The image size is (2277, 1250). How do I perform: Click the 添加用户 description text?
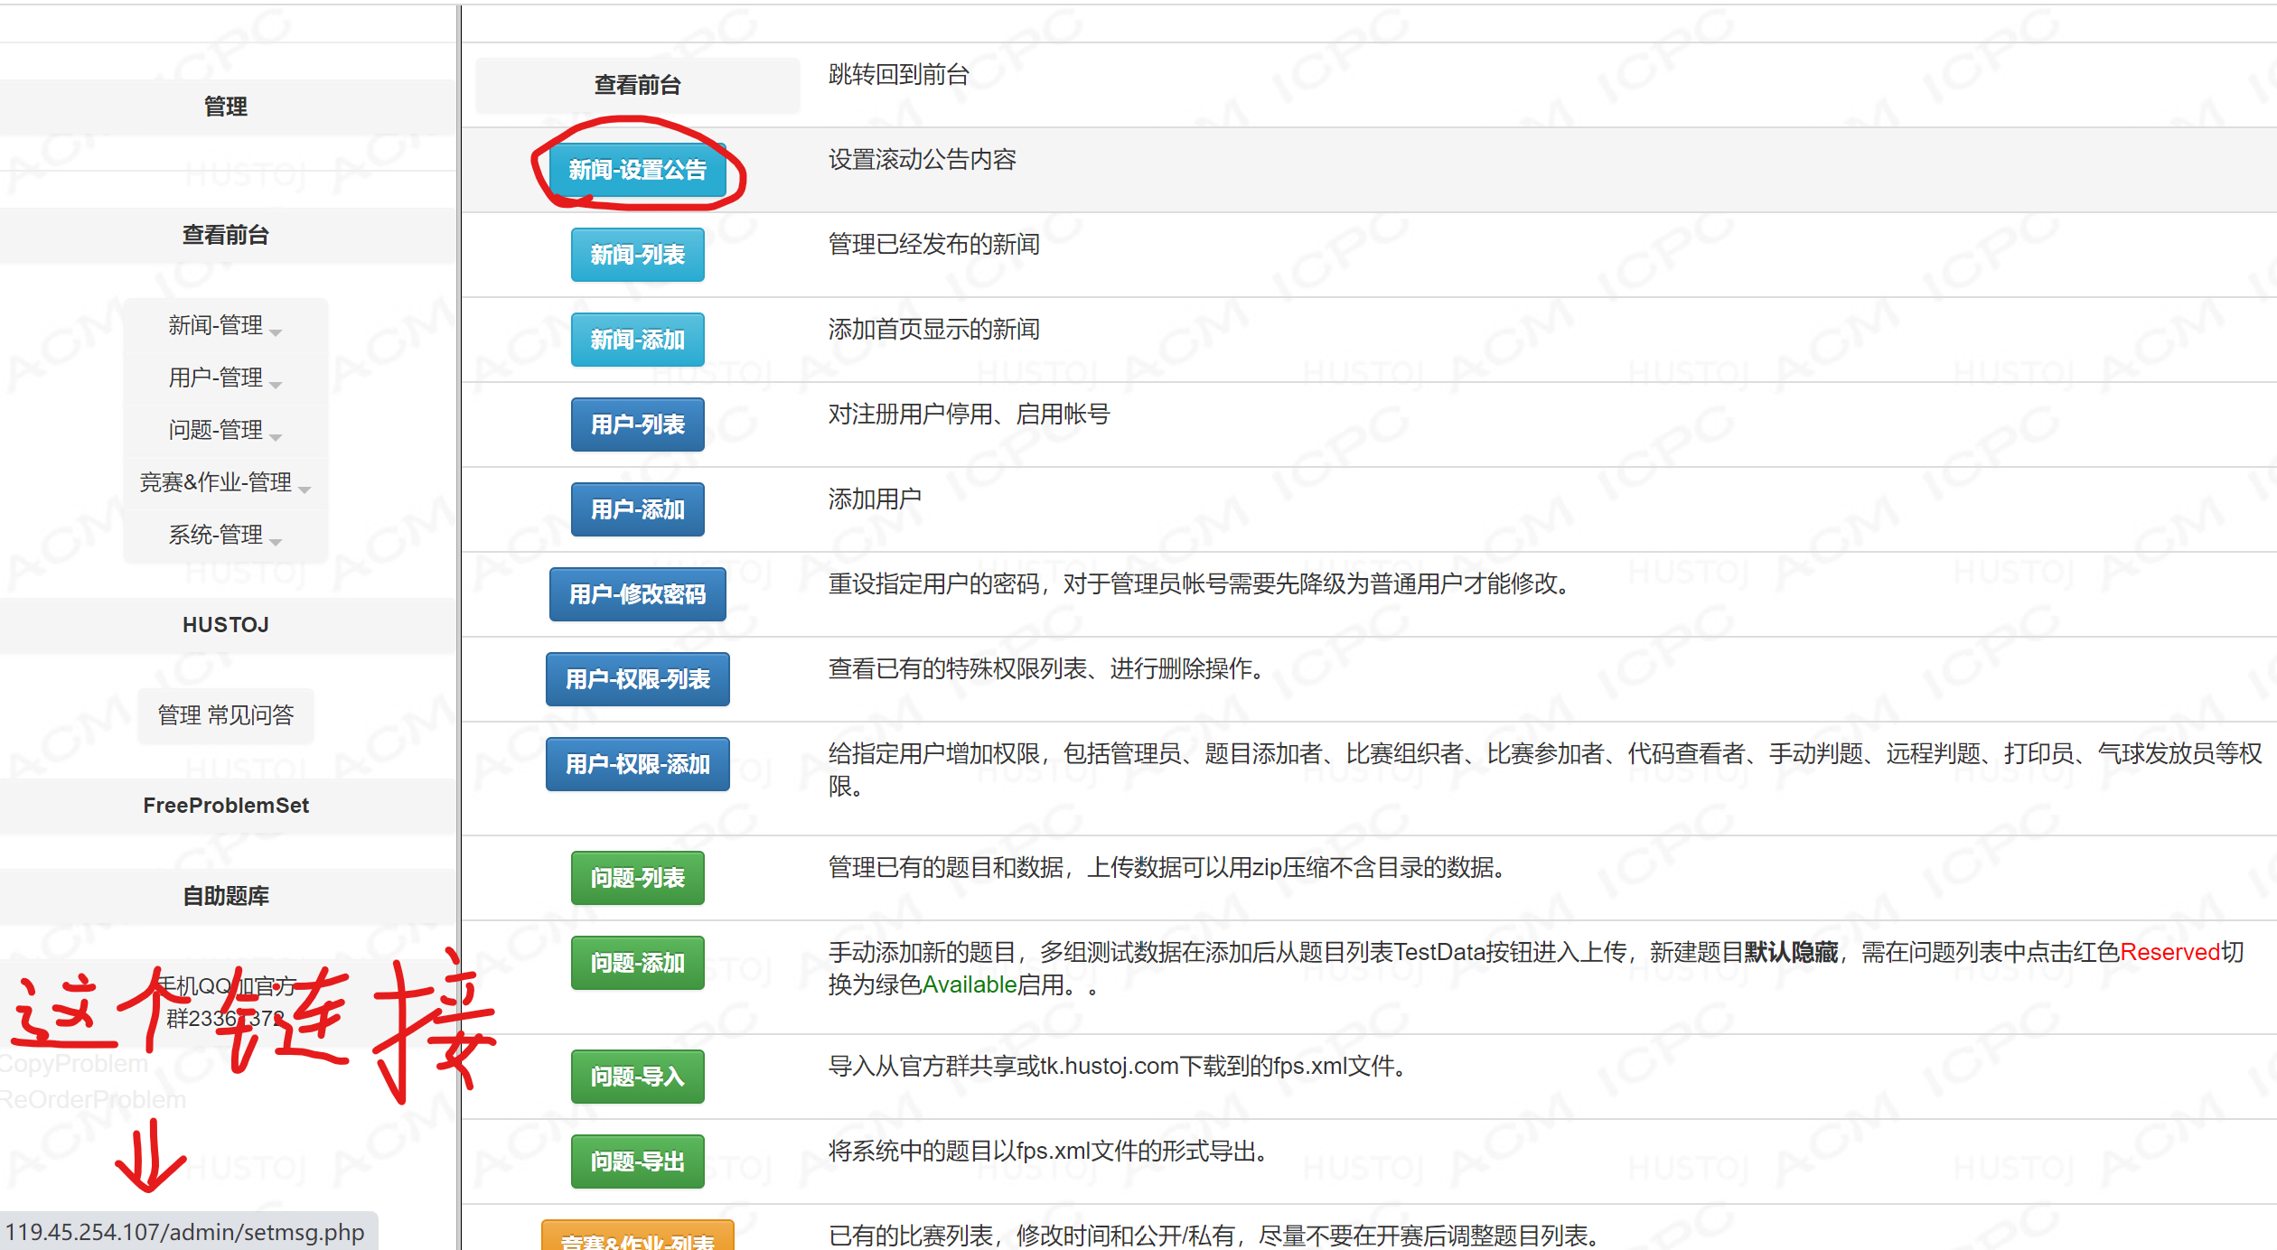pos(876,499)
